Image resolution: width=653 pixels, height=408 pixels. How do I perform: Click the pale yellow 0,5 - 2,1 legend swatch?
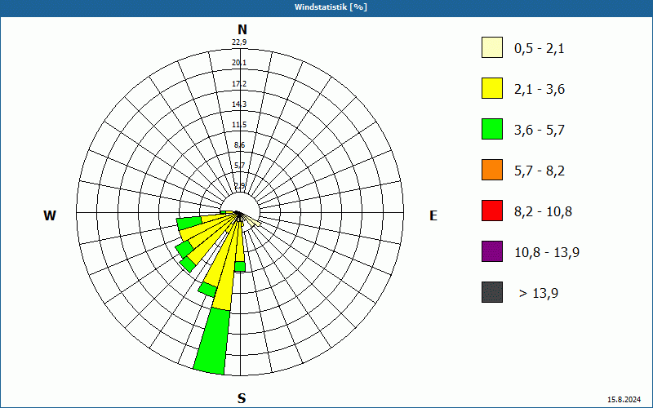click(492, 47)
